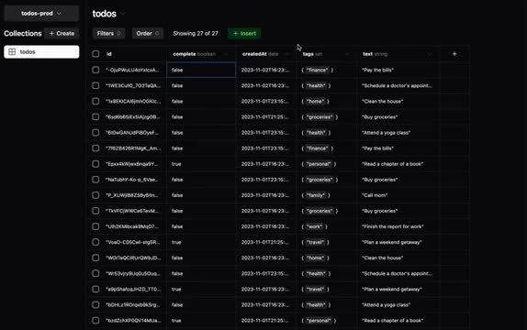The image size is (527, 330).
Task: Click the tags column header label
Action: pos(308,54)
